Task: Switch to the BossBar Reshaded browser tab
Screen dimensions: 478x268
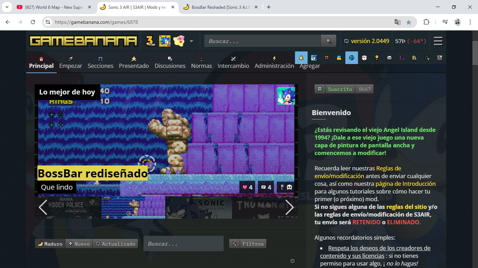Action: (220, 7)
